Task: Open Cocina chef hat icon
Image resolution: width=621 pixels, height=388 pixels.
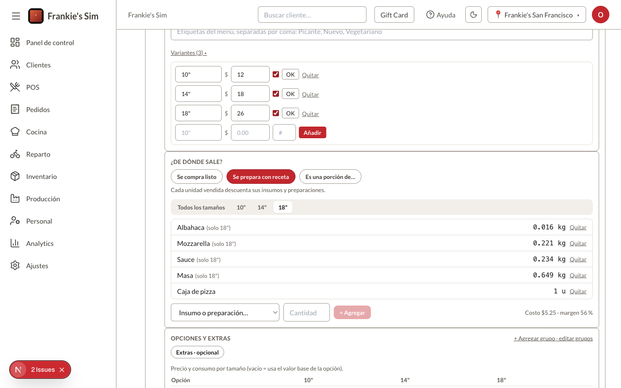Action: [x=15, y=132]
